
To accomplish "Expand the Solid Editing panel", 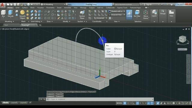I will click(36, 21).
